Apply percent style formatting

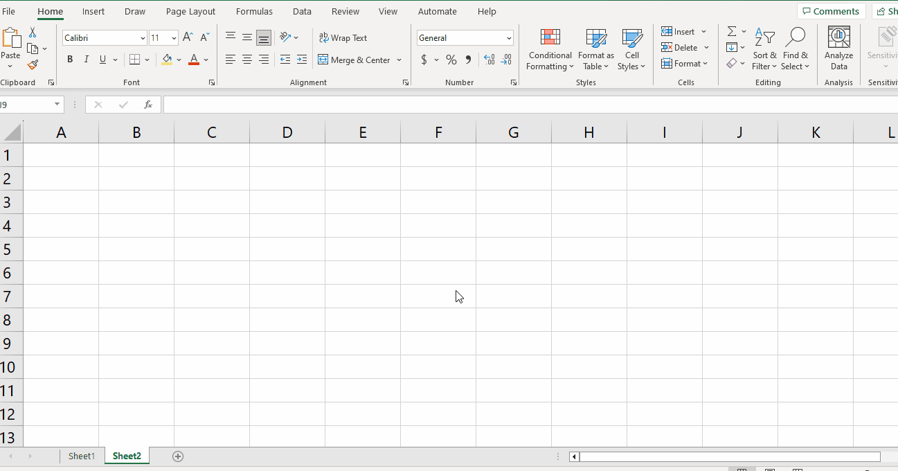point(451,60)
